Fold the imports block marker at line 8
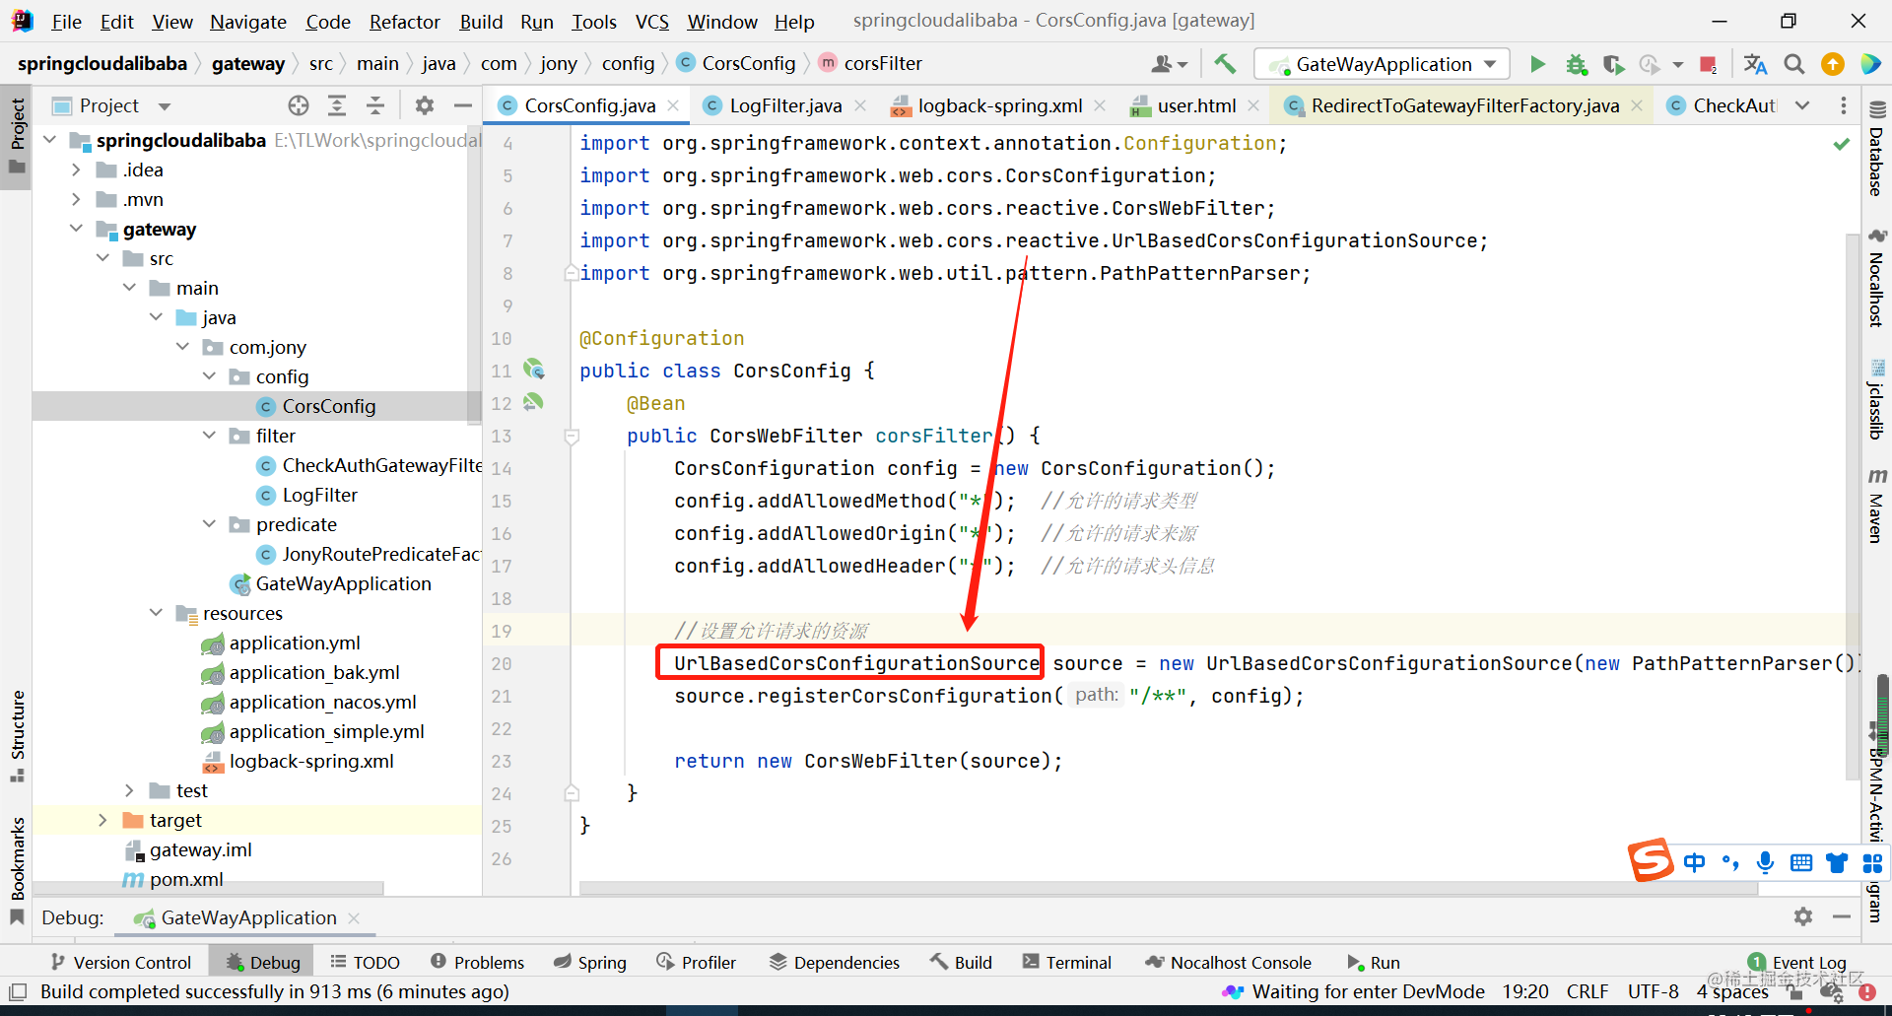 572,273
